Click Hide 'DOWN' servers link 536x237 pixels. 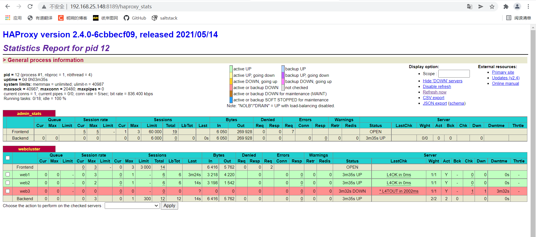point(442,81)
